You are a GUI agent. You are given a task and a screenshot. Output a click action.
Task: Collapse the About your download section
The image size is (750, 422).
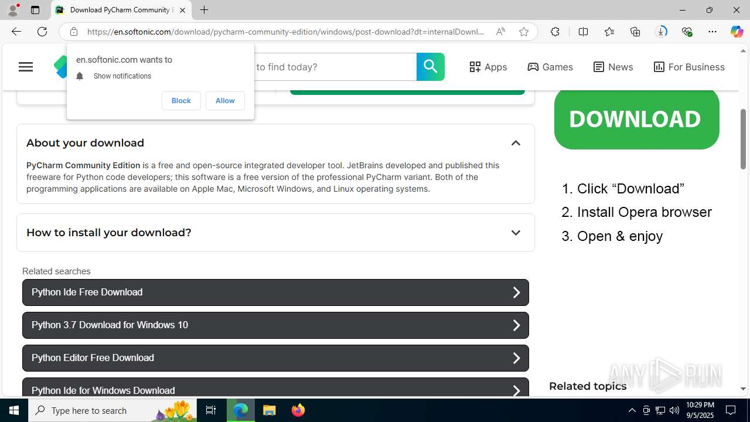[516, 143]
